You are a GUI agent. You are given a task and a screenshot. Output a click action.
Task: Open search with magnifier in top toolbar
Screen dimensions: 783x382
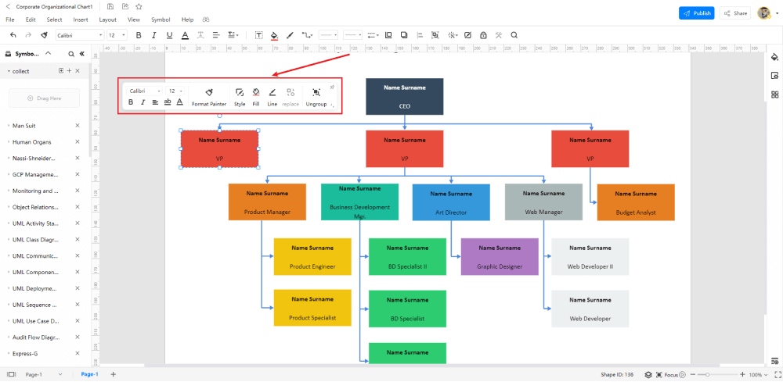pos(514,35)
